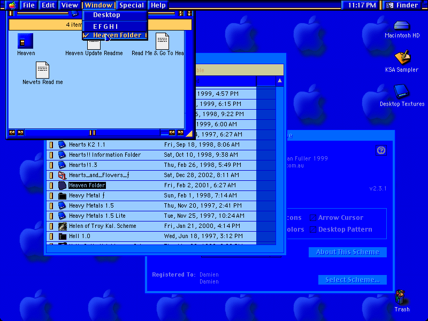Click the folder icon beside Hearts K2 1.1

[62, 144]
